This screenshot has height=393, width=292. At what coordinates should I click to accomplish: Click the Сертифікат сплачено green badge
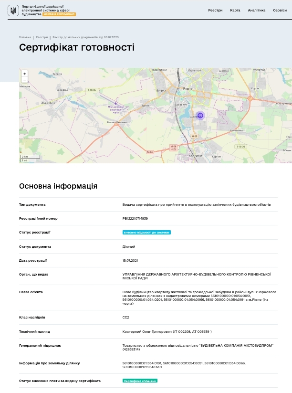point(140,381)
